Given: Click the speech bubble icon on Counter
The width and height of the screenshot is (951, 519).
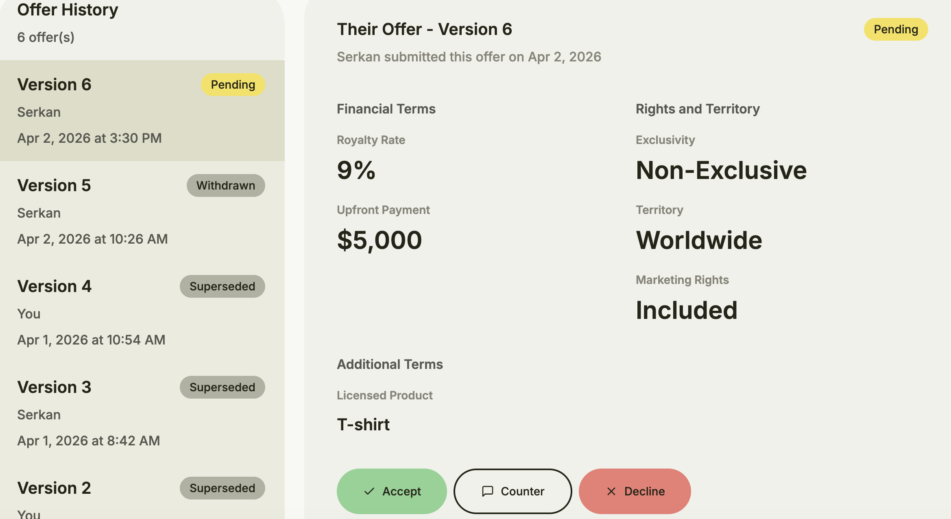Looking at the screenshot, I should tap(487, 491).
